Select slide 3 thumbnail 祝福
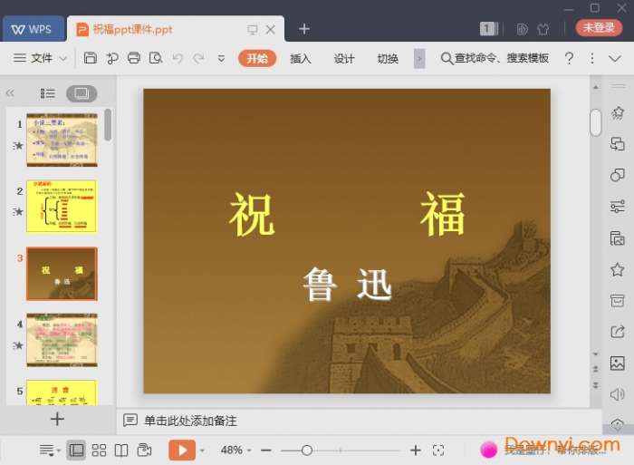The image size is (634, 465). click(x=62, y=274)
